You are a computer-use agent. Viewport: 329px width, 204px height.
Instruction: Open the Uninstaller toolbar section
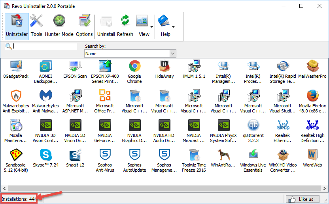coord(17,26)
